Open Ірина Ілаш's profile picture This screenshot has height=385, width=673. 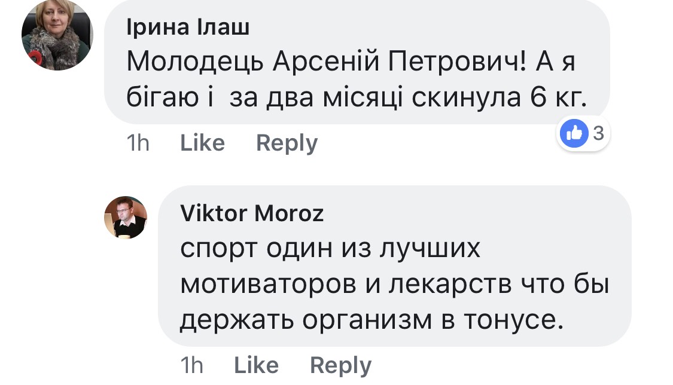pyautogui.click(x=57, y=36)
